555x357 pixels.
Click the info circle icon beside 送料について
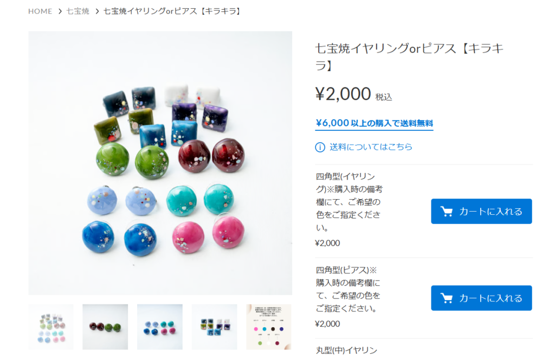[x=320, y=147]
